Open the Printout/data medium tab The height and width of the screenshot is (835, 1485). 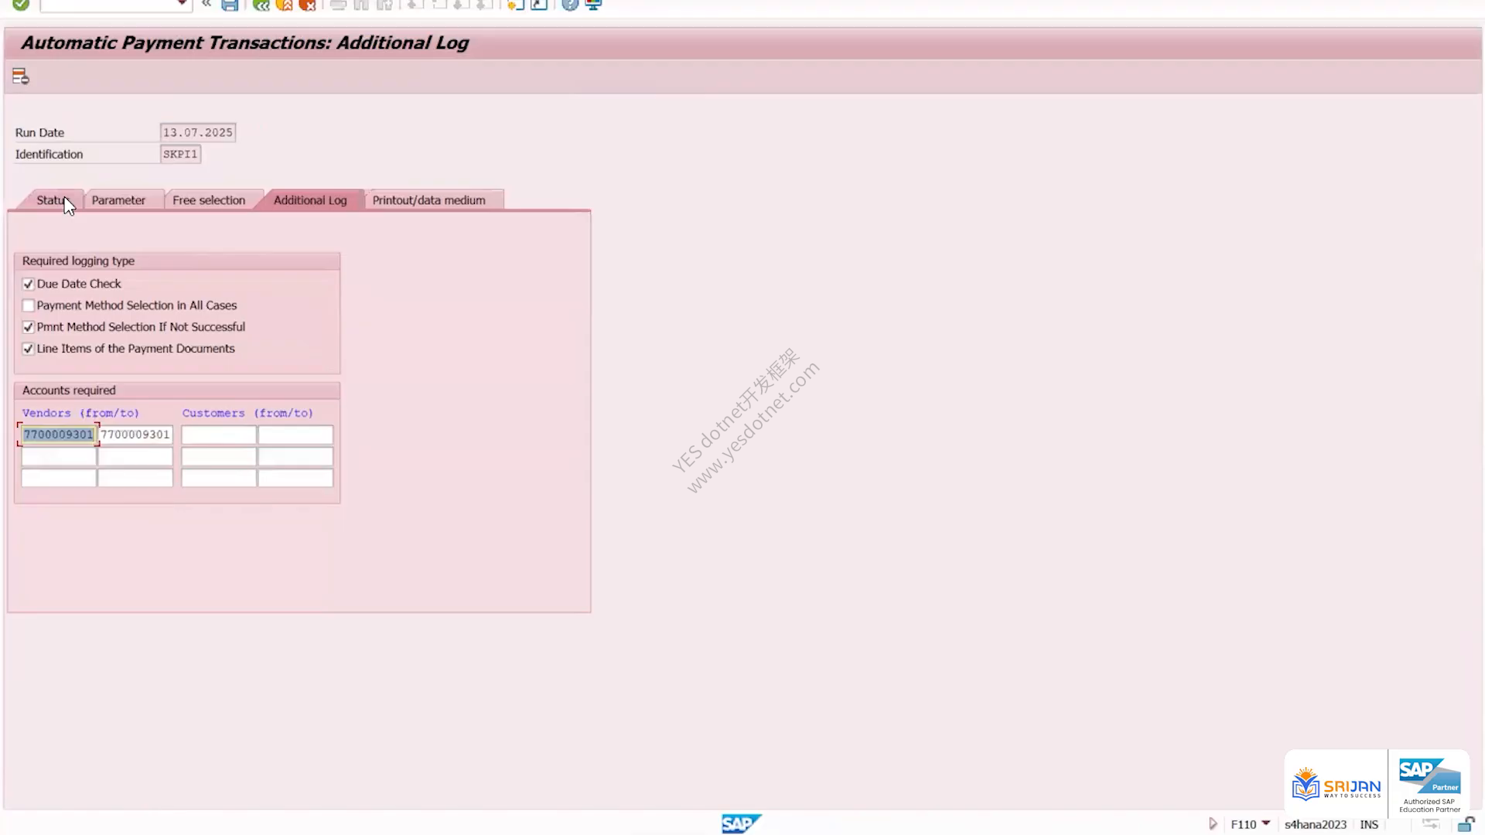coord(429,200)
